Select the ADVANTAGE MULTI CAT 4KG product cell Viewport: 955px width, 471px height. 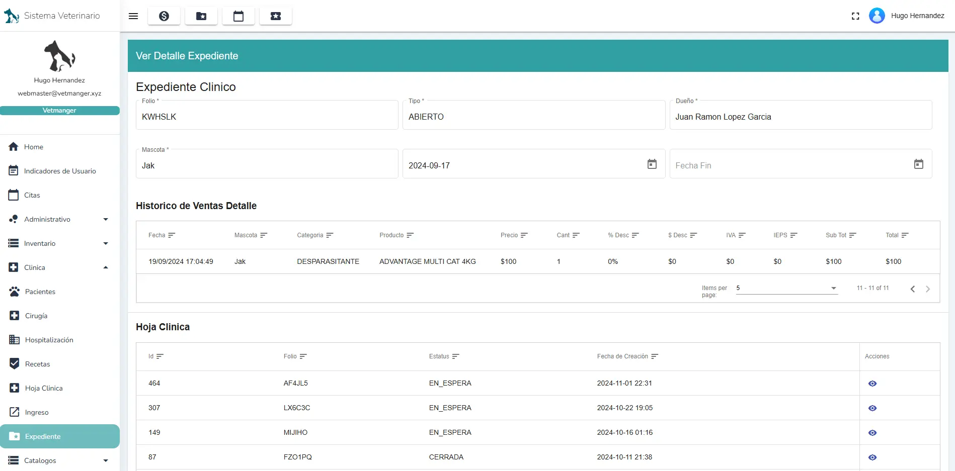coord(428,261)
